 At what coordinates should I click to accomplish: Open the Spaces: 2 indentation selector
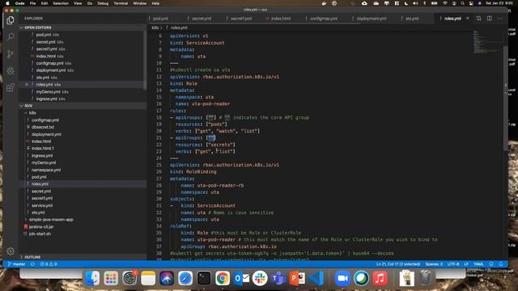click(x=434, y=264)
